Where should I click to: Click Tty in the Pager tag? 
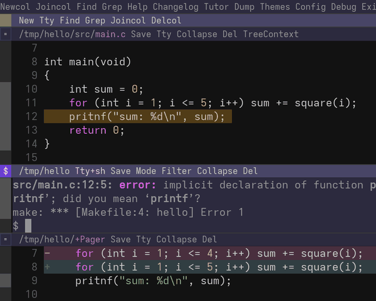tap(143, 239)
